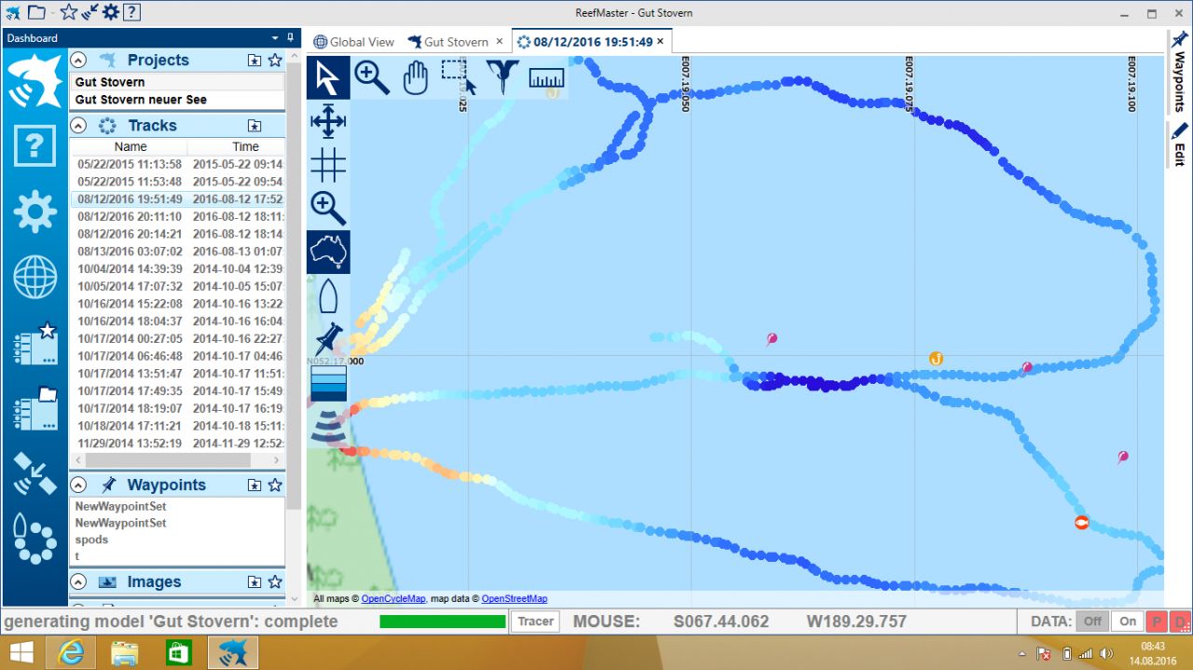Toggle the map grid lines icon
The width and height of the screenshot is (1193, 670).
coord(328,165)
